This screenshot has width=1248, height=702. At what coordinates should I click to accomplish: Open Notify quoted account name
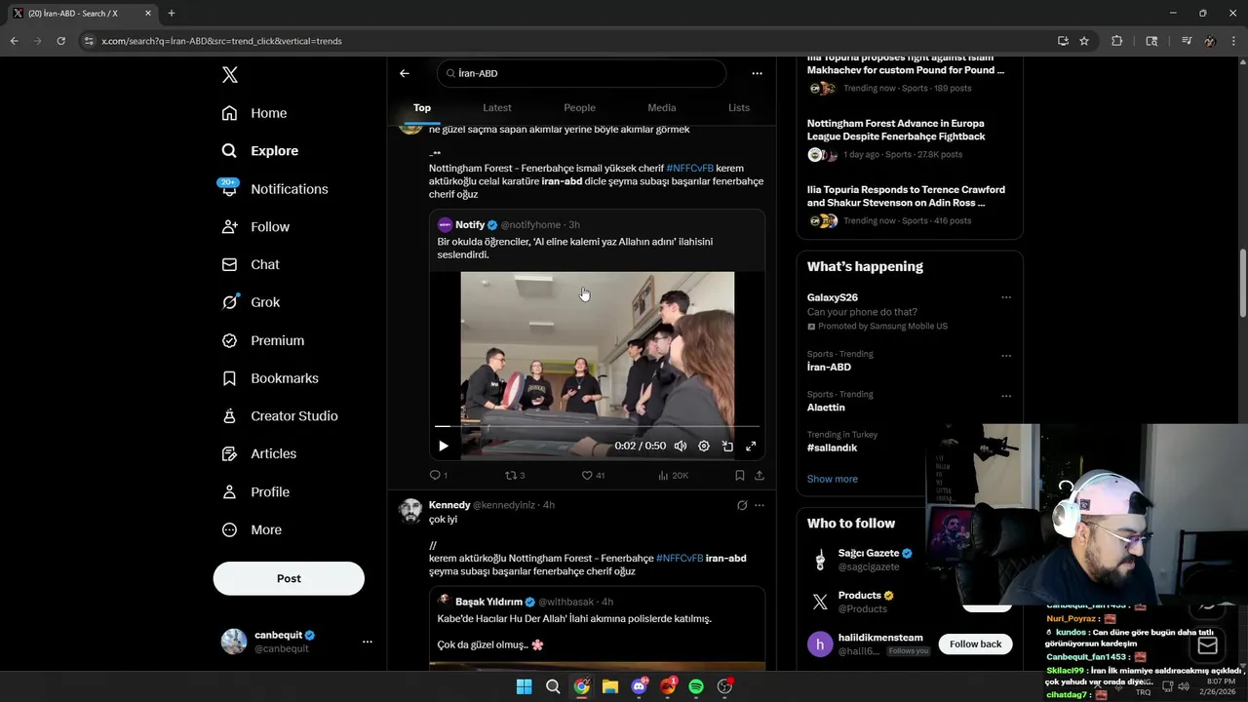[470, 225]
